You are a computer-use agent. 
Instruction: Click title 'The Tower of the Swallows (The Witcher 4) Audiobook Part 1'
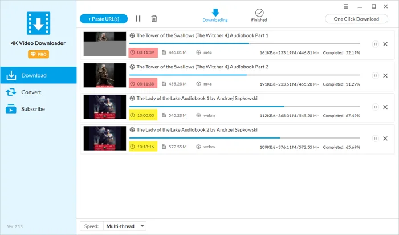[202, 35]
